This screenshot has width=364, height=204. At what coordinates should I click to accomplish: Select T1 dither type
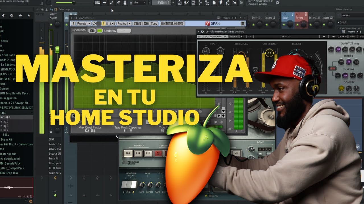(349, 61)
